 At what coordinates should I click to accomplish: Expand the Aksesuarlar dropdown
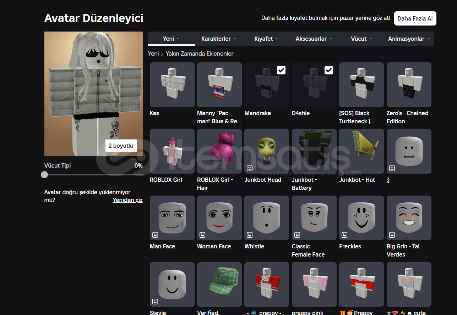(x=314, y=39)
